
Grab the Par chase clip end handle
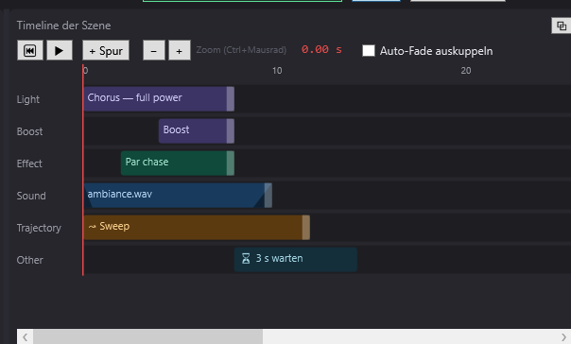pyautogui.click(x=230, y=163)
